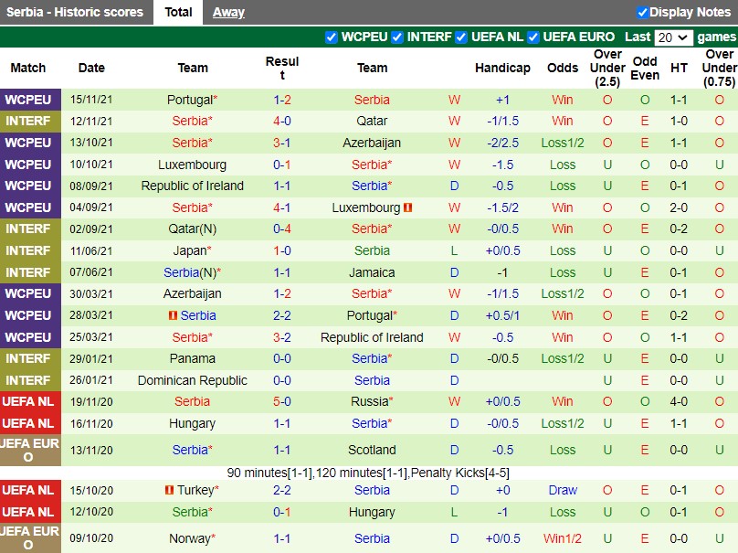The image size is (738, 553).
Task: Disable the UEFA NL filter checkbox
Action: point(461,37)
